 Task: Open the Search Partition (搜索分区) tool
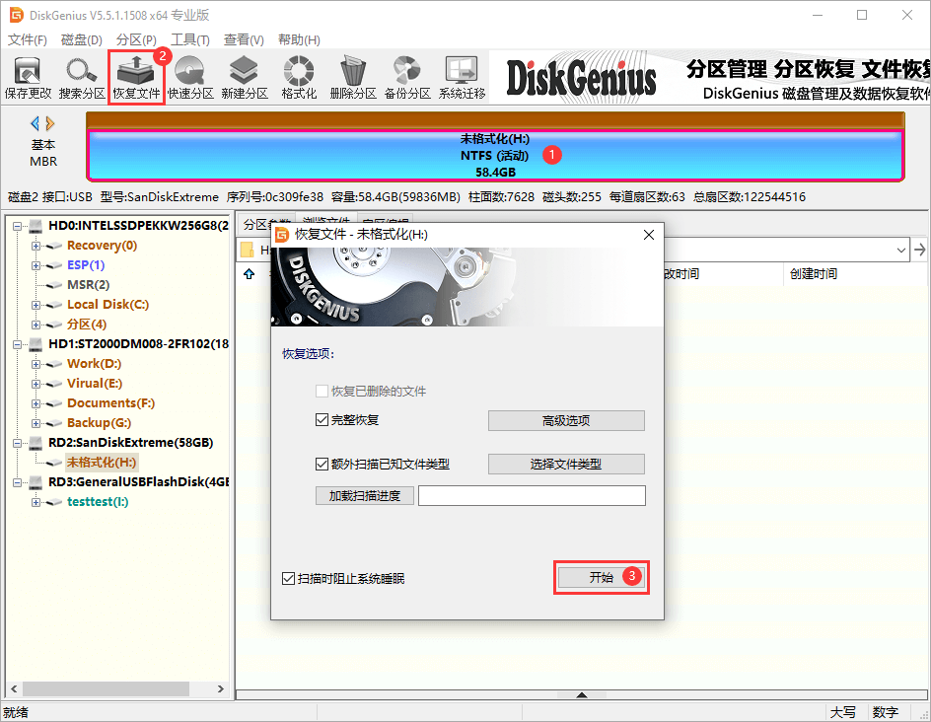pos(82,78)
